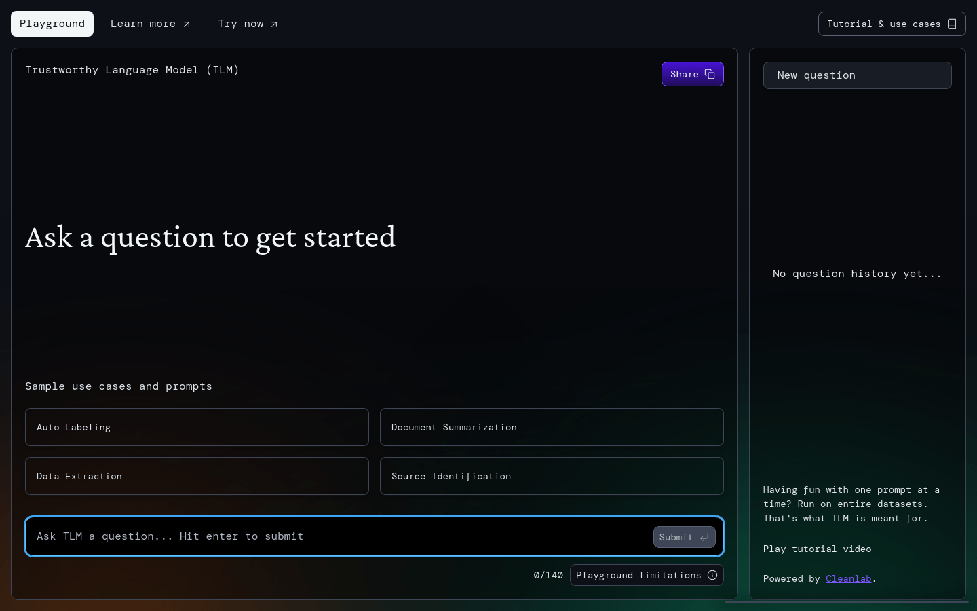977x611 pixels.
Task: Open the Try now link
Action: pyautogui.click(x=248, y=24)
